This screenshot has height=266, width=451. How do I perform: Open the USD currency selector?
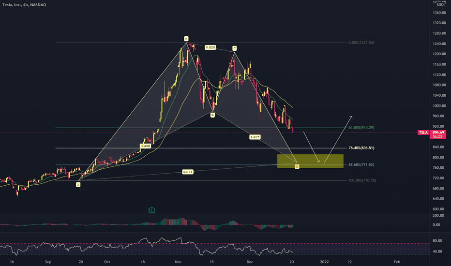click(440, 5)
